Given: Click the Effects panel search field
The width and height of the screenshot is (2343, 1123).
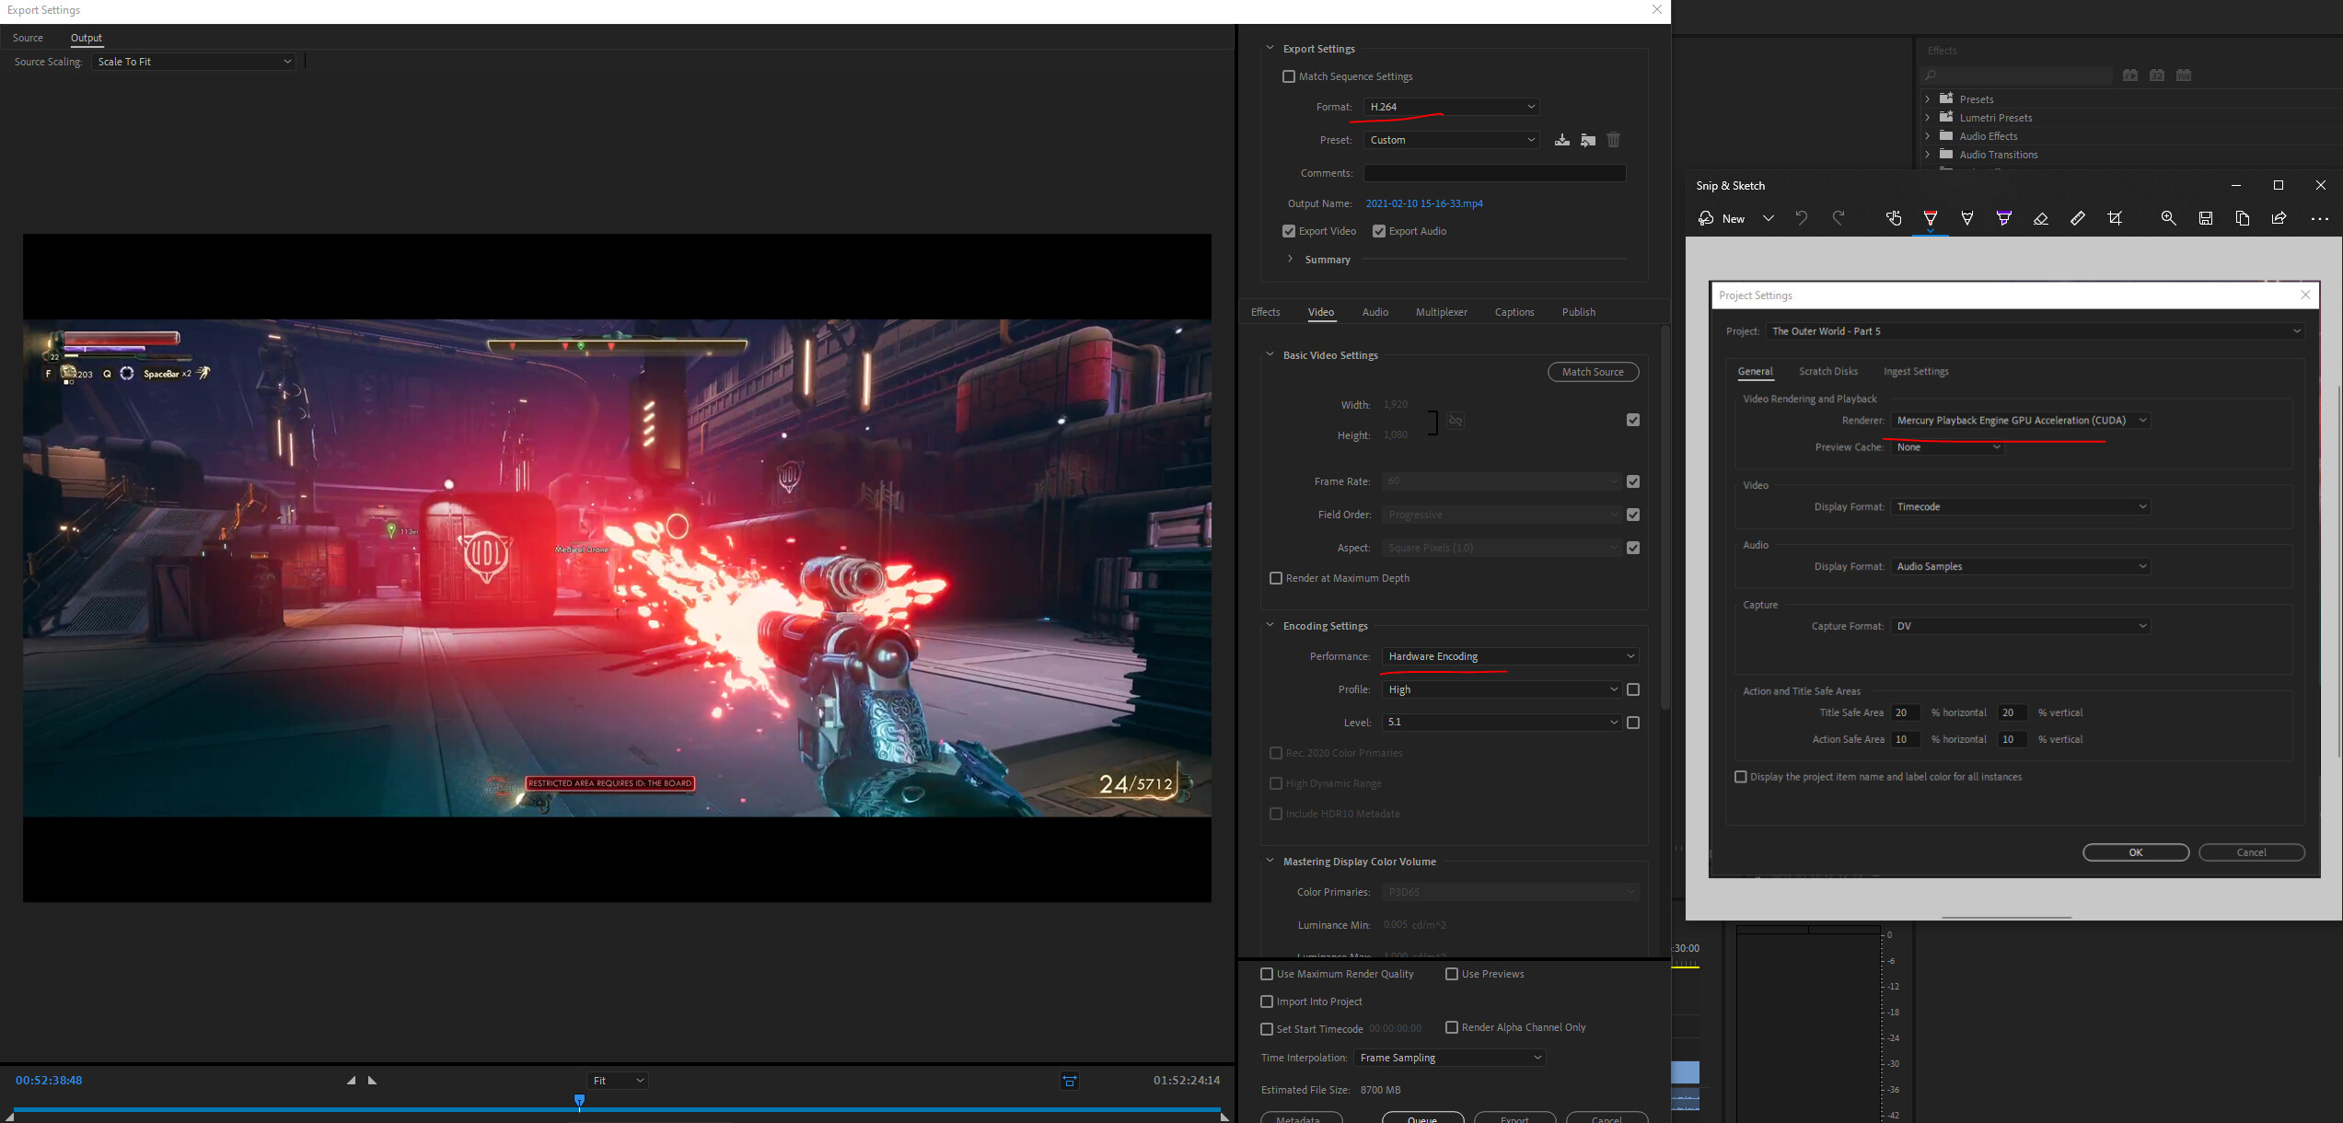Looking at the screenshot, I should click(x=2016, y=75).
